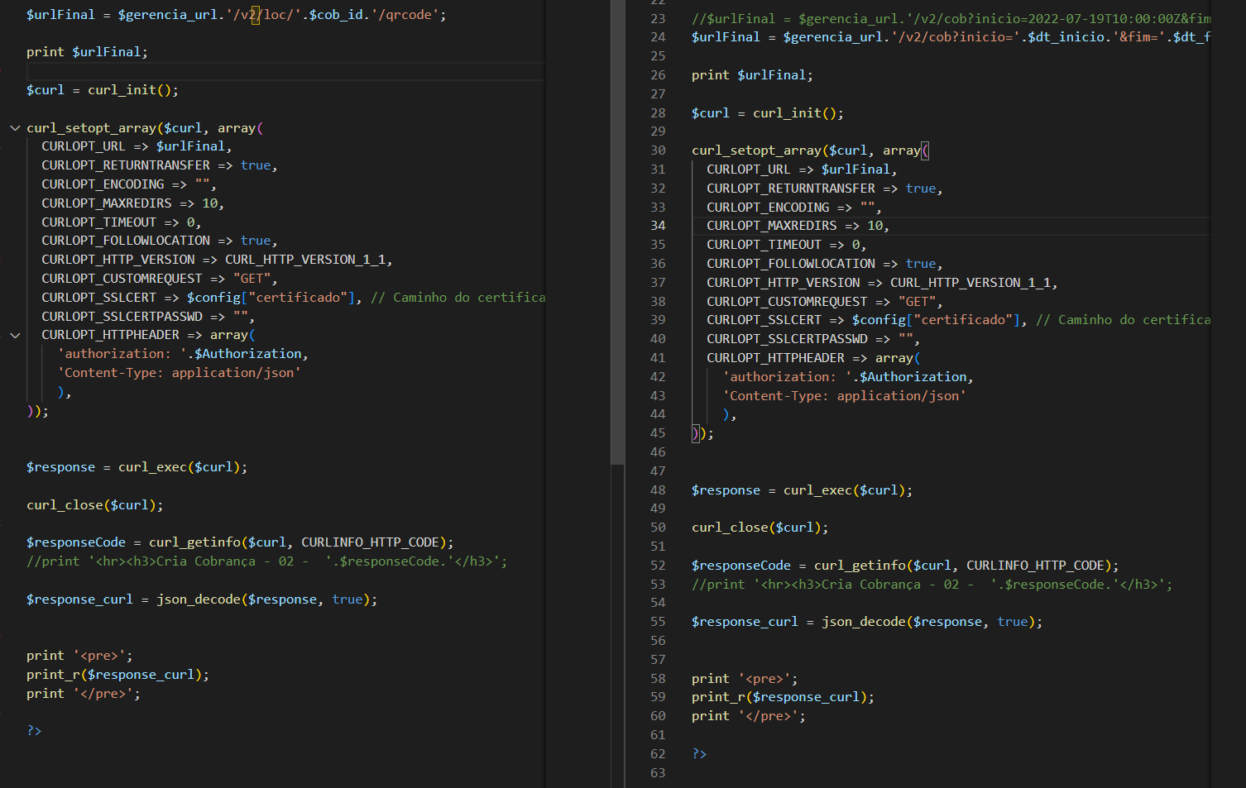Click $responseCode assignment in the left editor
This screenshot has width=1246, height=788.
point(76,542)
